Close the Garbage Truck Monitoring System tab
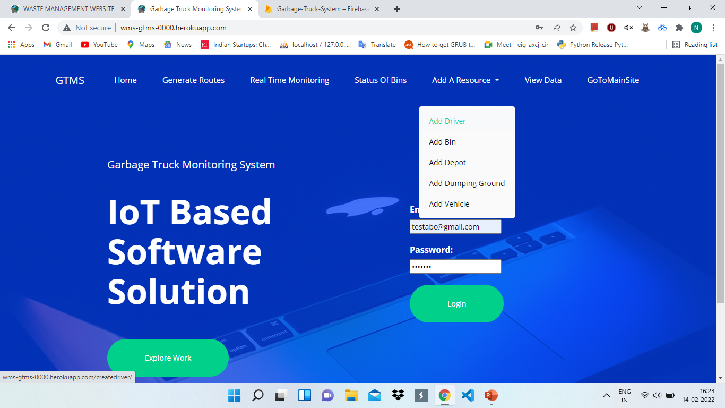The height and width of the screenshot is (408, 725). pyautogui.click(x=249, y=9)
